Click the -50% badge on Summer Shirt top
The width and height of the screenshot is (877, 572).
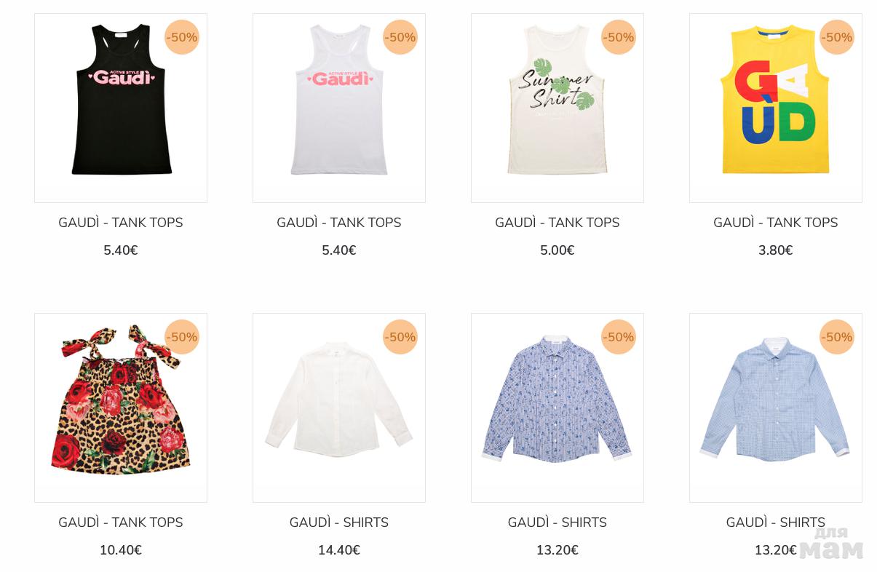point(619,37)
